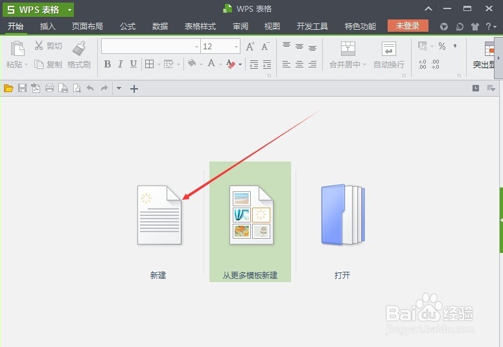The width and height of the screenshot is (503, 347).
Task: Collapse the ribbon with the up chevron
Action: 428,9
